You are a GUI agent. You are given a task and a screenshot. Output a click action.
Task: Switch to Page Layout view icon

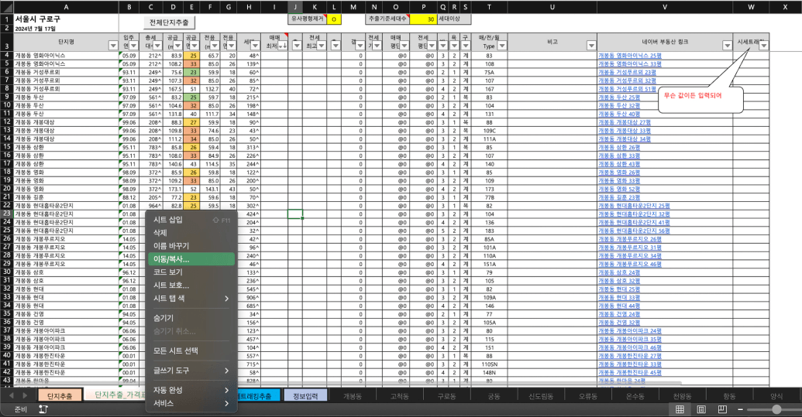[700, 408]
